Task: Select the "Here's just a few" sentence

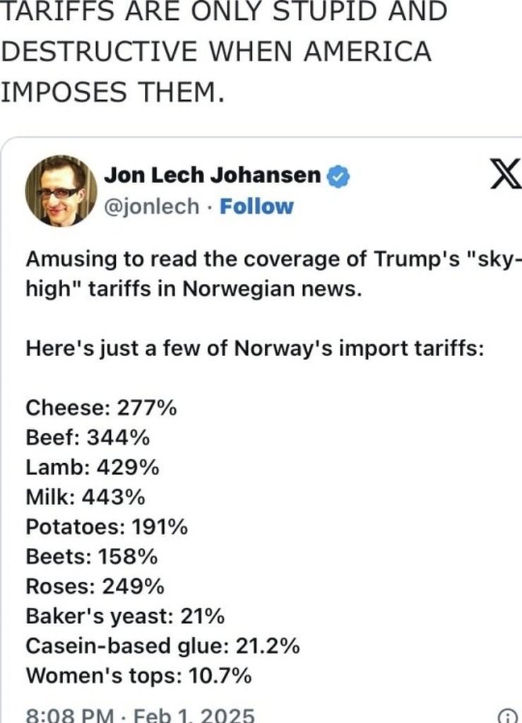Action: coord(254,348)
